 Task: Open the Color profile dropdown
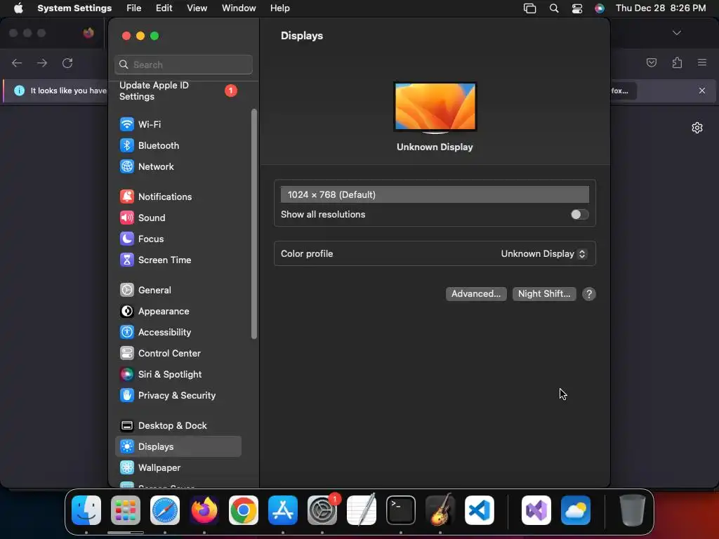544,253
